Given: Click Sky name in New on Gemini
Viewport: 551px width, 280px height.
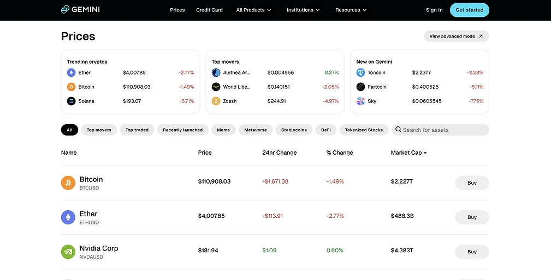Looking at the screenshot, I should pyautogui.click(x=372, y=101).
